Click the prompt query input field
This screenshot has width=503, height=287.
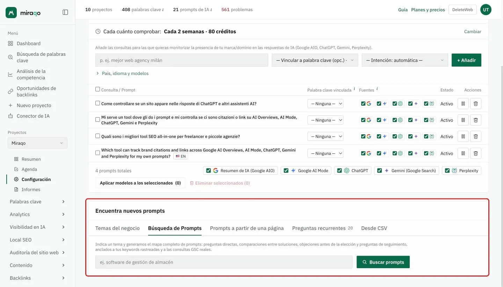point(182,60)
